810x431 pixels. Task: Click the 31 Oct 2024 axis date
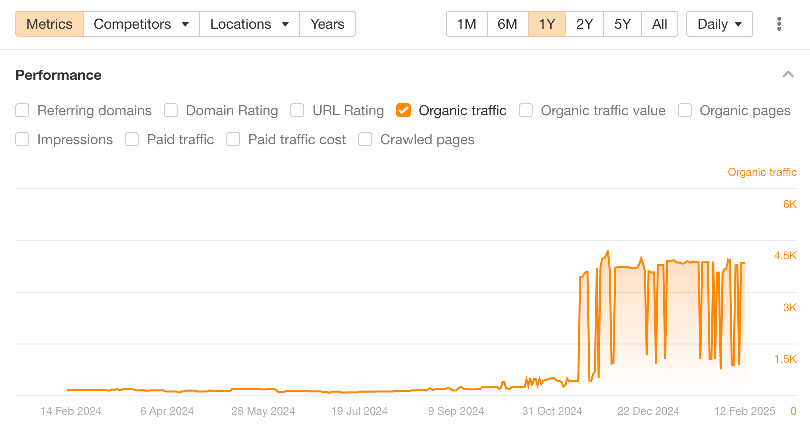pyautogui.click(x=552, y=411)
